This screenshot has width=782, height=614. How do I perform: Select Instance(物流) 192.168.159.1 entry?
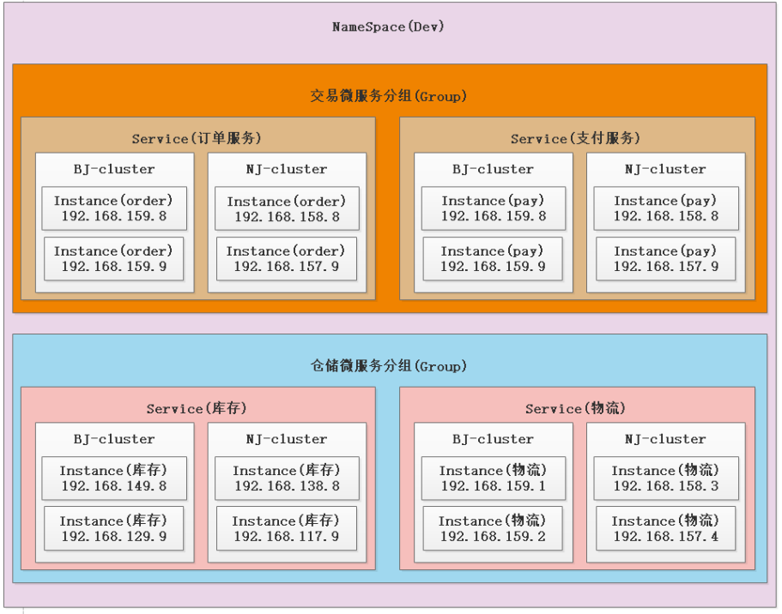tap(493, 478)
